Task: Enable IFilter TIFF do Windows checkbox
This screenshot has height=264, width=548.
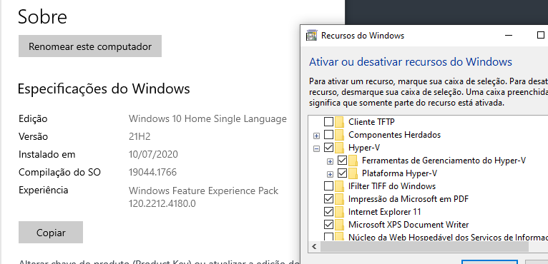Action: pyautogui.click(x=329, y=186)
